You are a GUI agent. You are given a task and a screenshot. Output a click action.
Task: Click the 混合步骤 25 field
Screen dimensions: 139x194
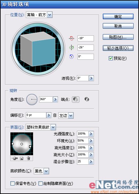[83, 161]
